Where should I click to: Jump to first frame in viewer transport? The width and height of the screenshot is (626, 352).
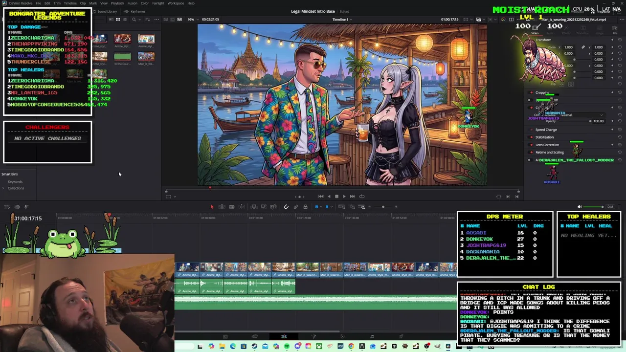[x=321, y=196]
